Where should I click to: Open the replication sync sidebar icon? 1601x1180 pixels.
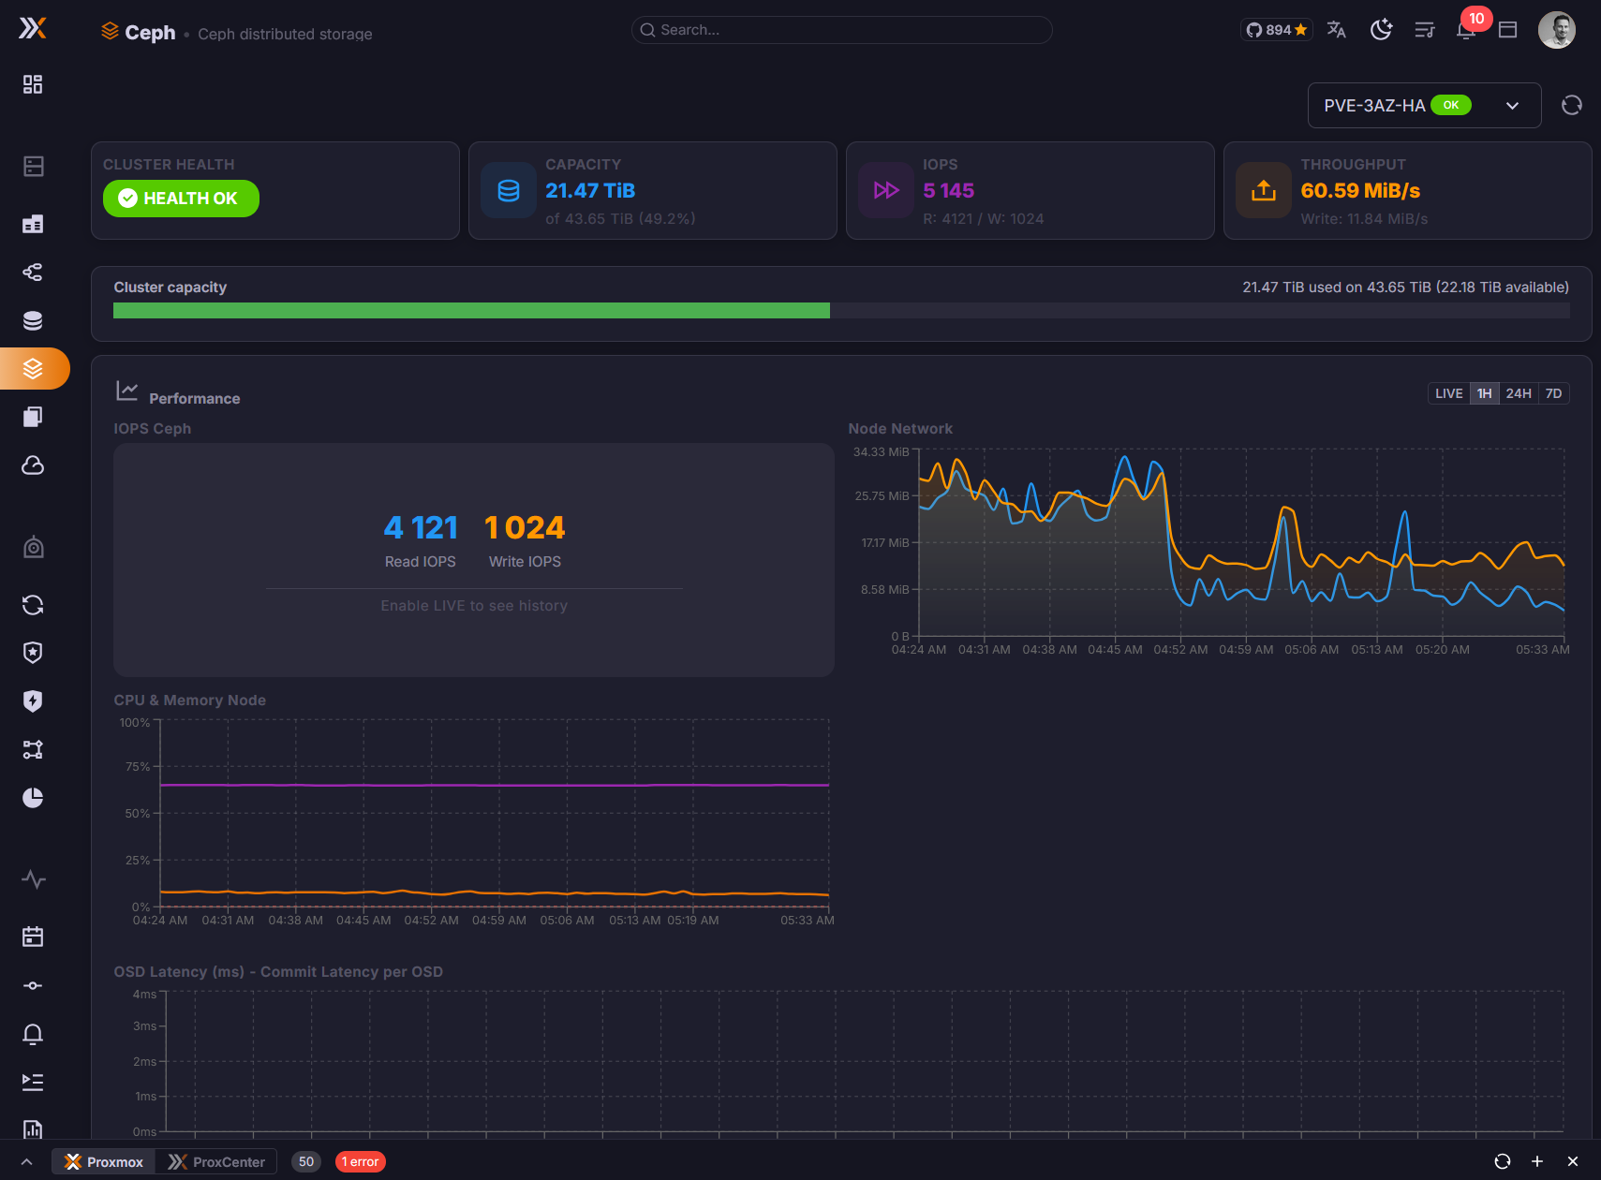[33, 605]
